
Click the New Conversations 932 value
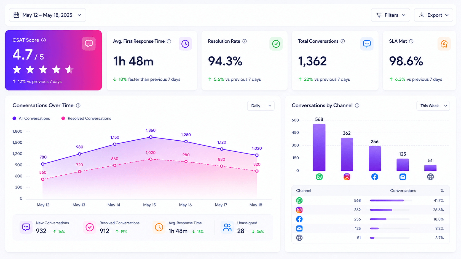point(41,231)
